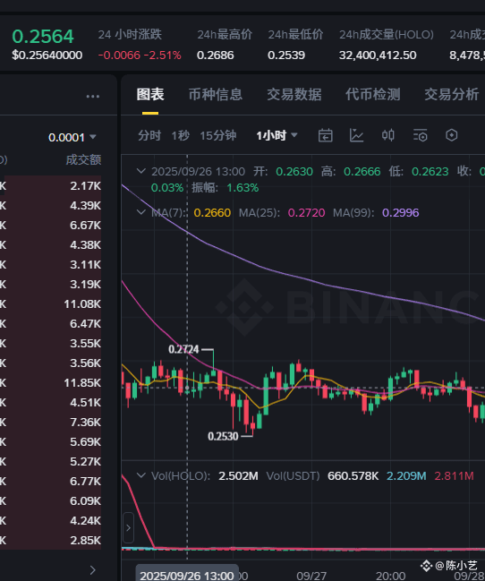Click the order book bottom right arrow

click(93, 570)
